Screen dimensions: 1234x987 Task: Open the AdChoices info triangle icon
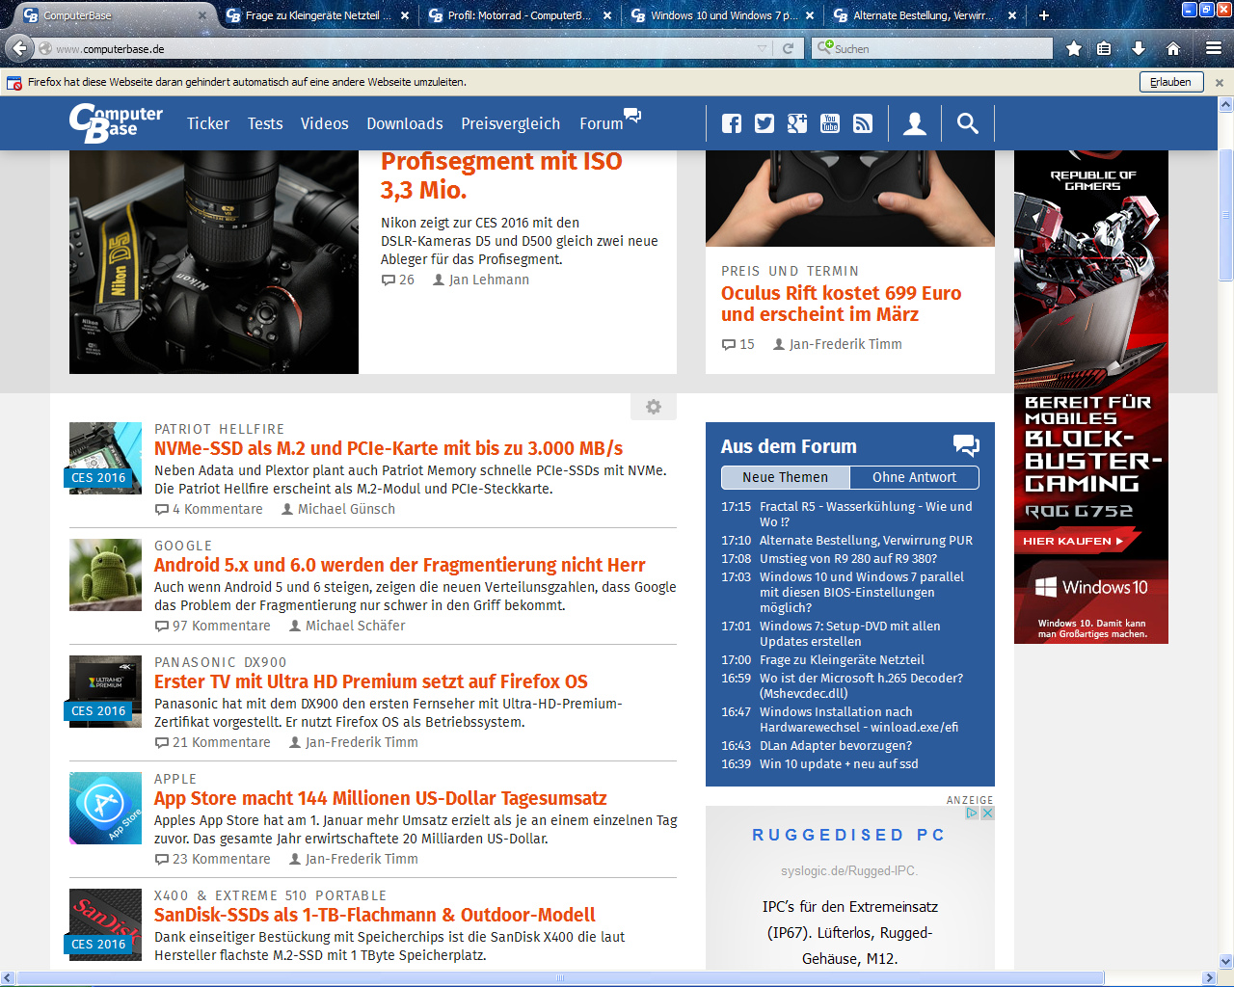[x=973, y=813]
